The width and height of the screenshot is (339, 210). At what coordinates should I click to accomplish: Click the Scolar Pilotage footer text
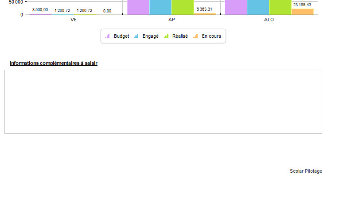[x=306, y=171]
